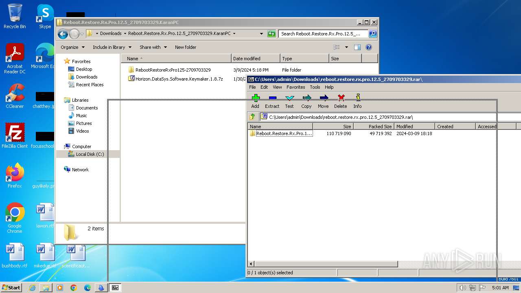
Task: Go up one folder level in 7-Zip
Action: tap(252, 117)
